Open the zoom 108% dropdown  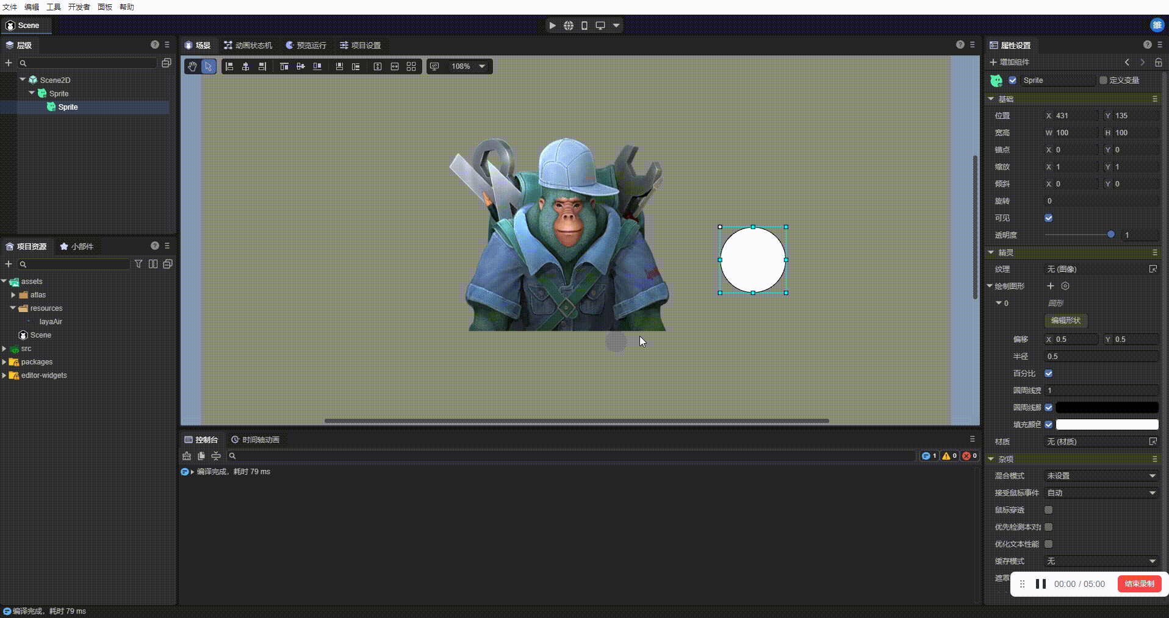481,66
